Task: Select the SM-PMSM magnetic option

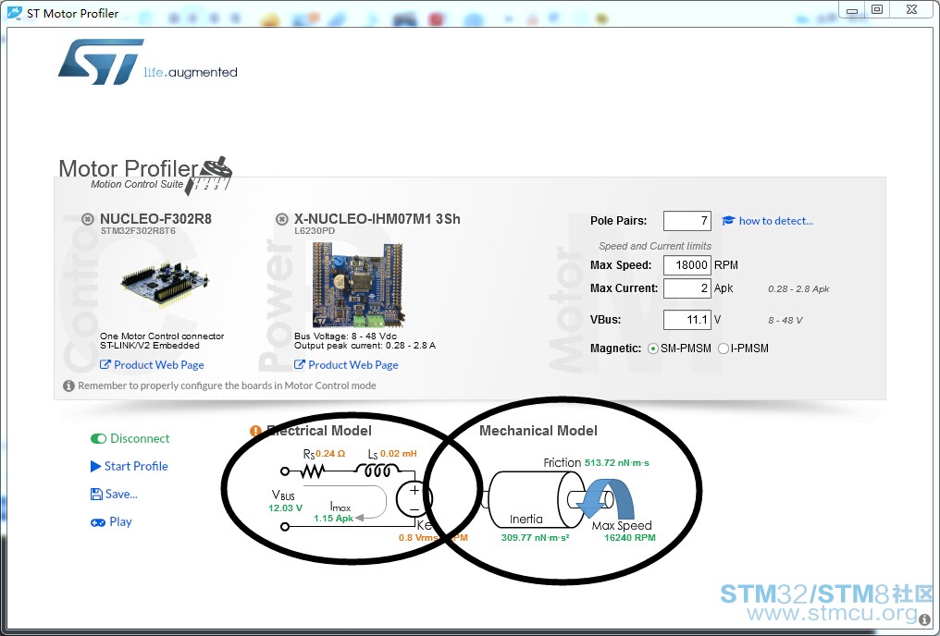Action: pyautogui.click(x=653, y=349)
